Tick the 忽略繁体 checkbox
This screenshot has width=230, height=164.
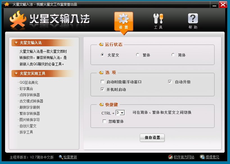[104, 121]
